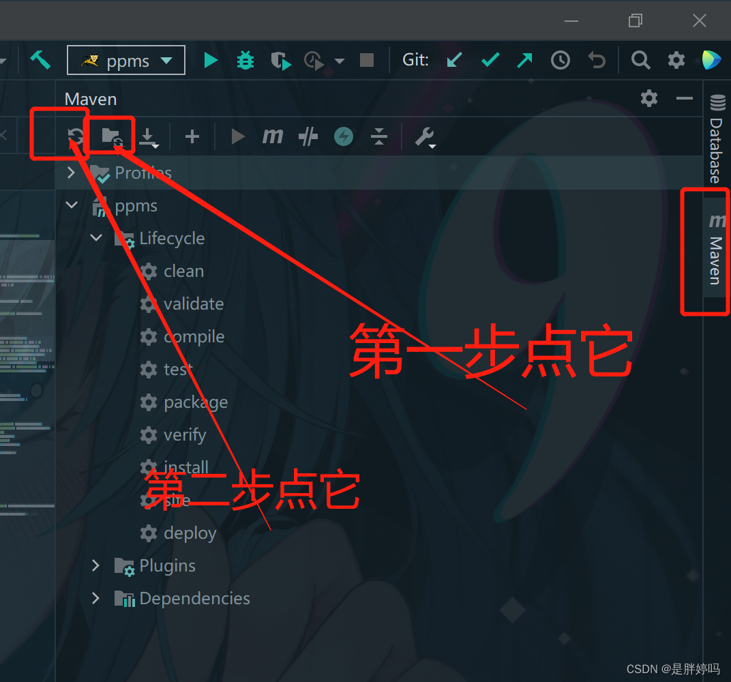
Task: Run the clean lifecycle goal
Action: coord(183,271)
